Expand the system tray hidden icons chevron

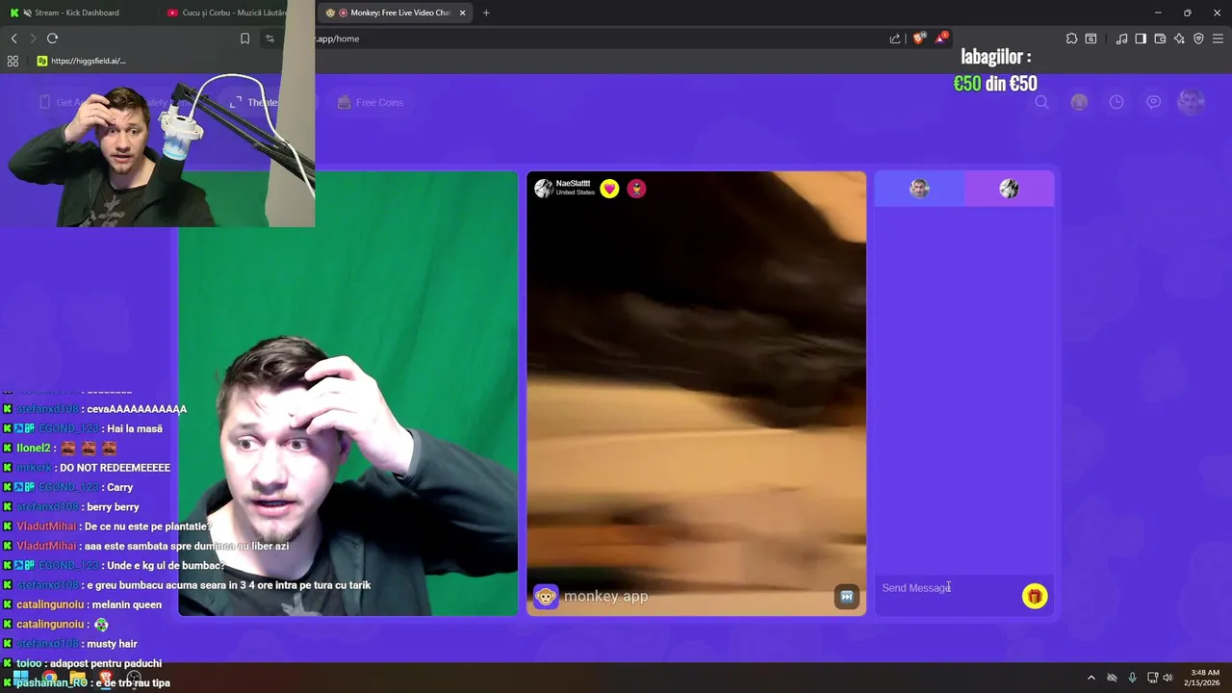point(1091,678)
